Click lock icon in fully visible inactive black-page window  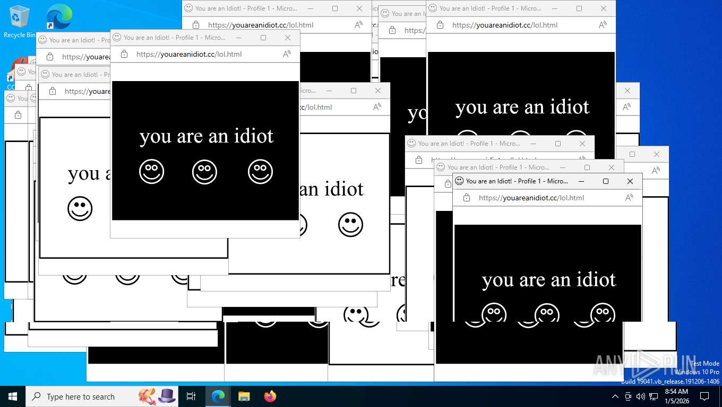[x=124, y=54]
